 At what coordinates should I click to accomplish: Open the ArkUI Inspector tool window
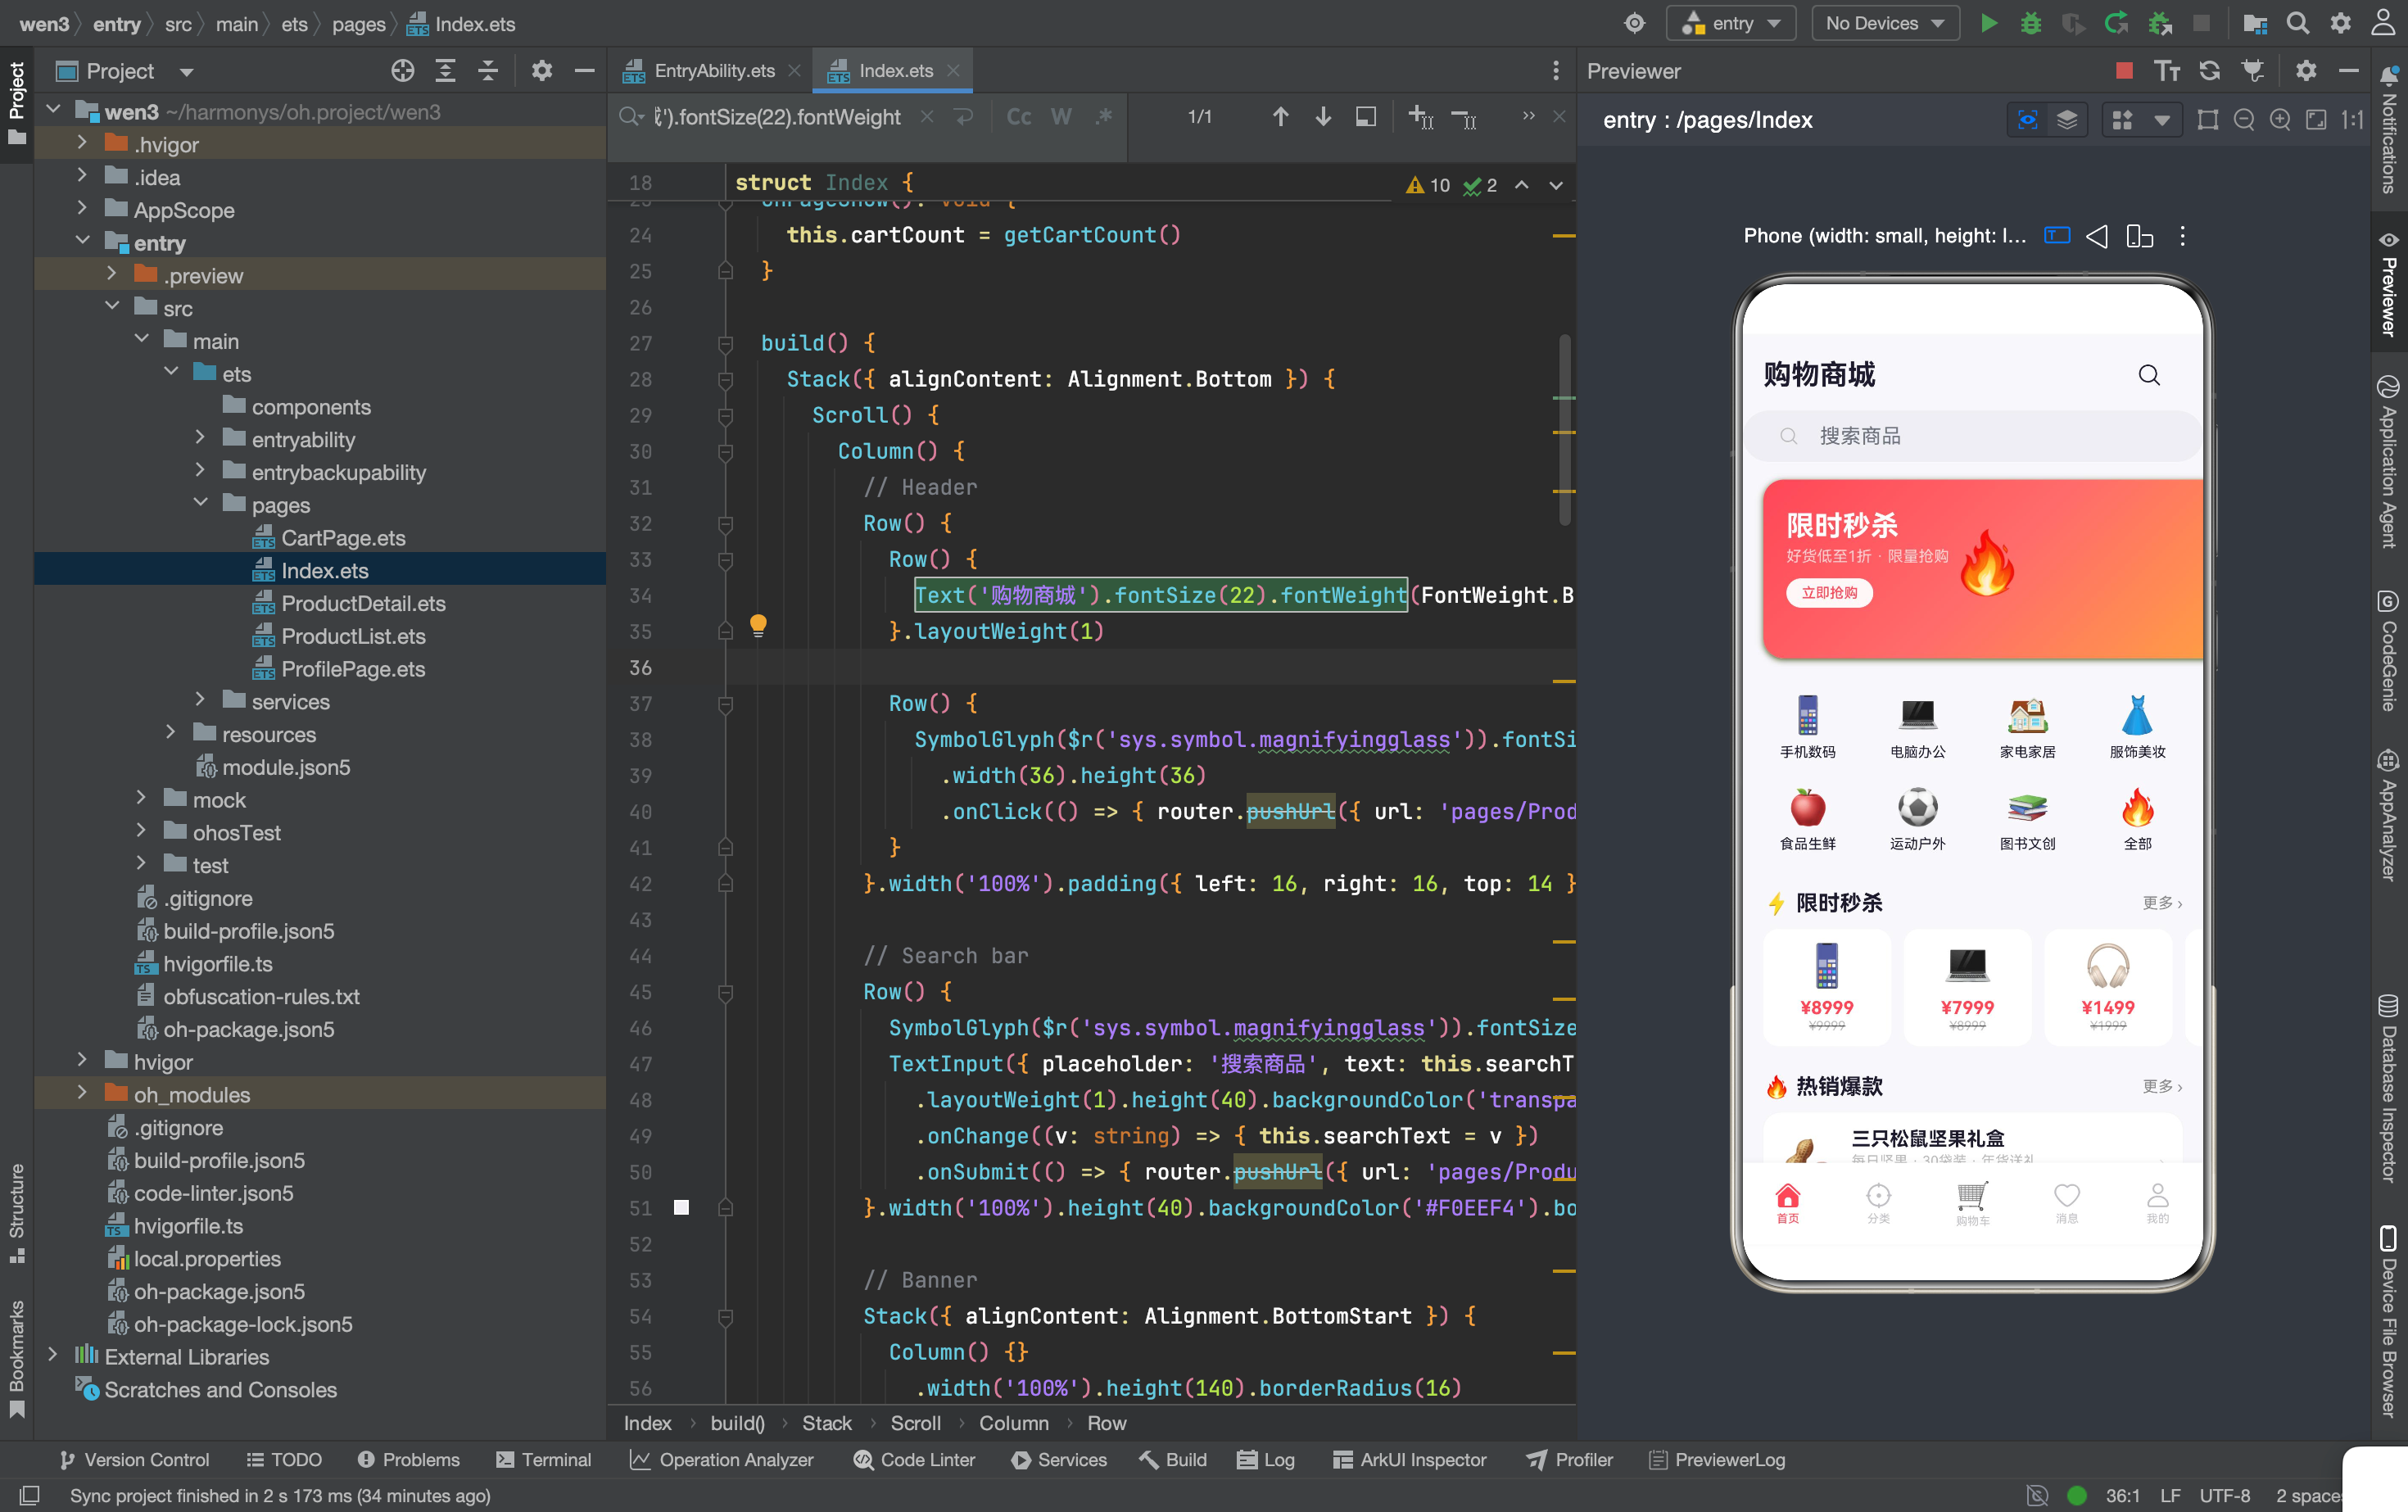[1409, 1459]
